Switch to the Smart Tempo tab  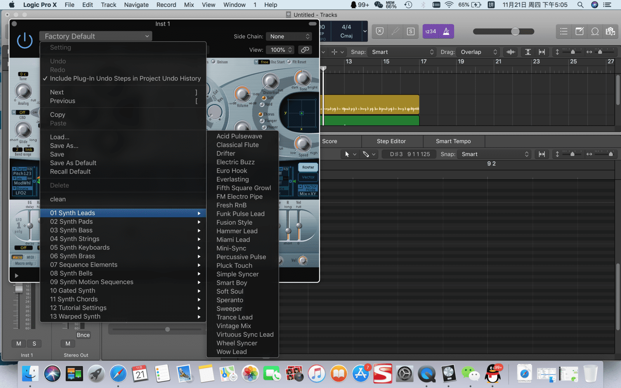pyautogui.click(x=453, y=141)
